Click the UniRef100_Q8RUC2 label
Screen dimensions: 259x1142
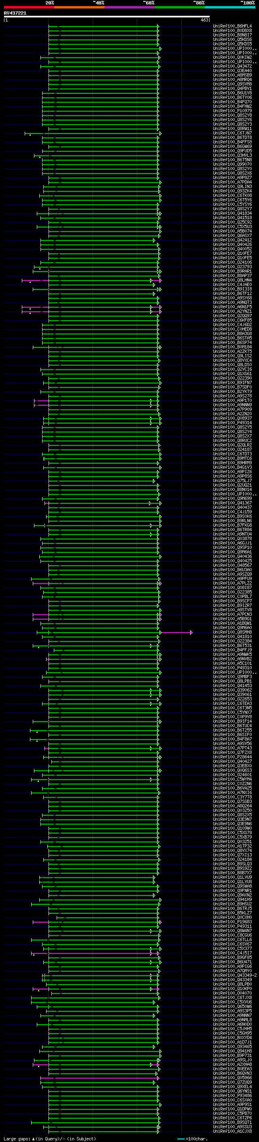232,441
